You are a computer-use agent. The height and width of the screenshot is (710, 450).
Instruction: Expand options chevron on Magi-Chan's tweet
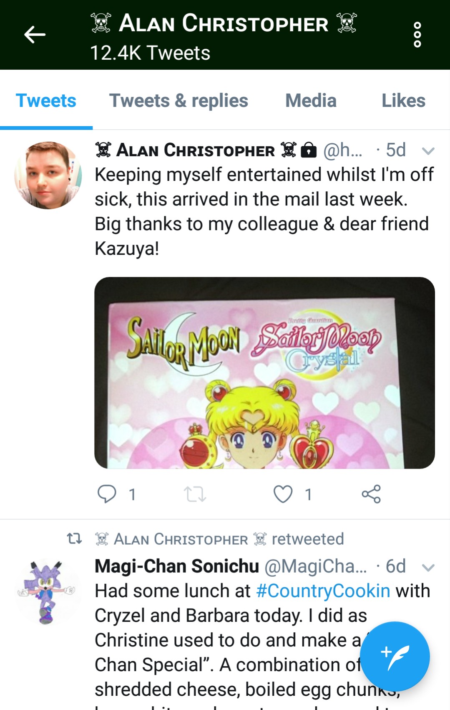click(428, 567)
